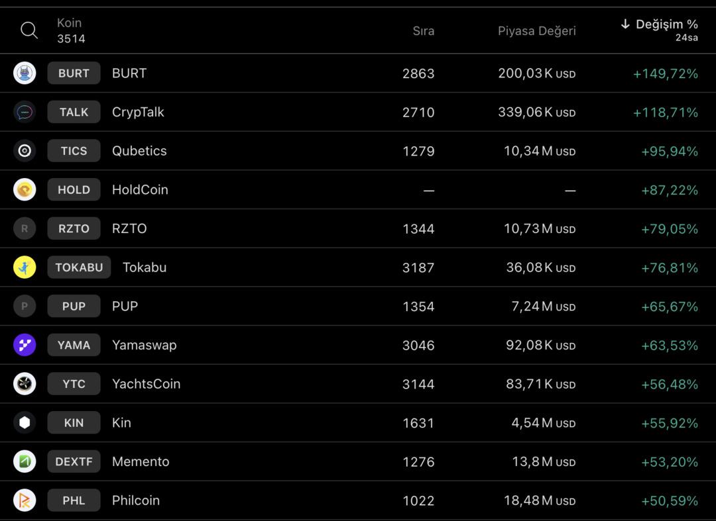Click the Tokabu yellow coin icon
Viewport: 716px width, 521px height.
(25, 267)
